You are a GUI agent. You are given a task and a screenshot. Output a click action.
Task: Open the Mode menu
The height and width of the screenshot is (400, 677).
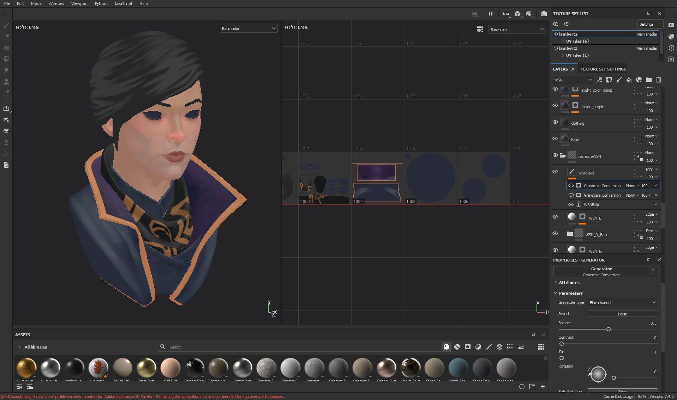click(36, 4)
